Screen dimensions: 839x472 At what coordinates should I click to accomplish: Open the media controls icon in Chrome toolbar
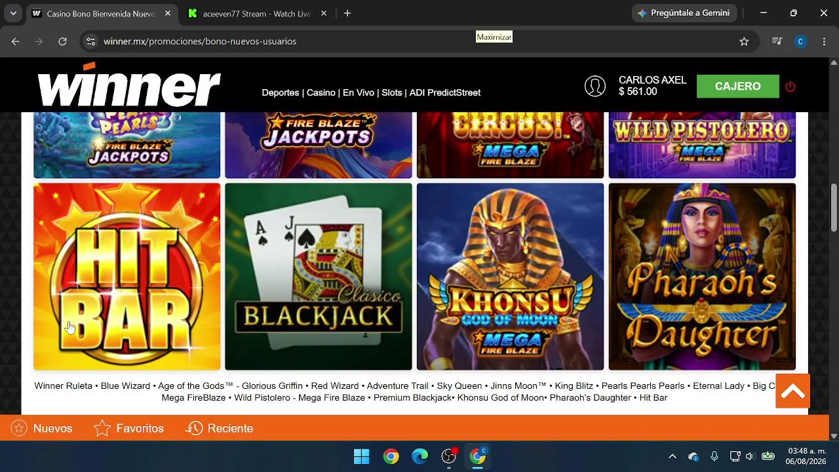777,41
